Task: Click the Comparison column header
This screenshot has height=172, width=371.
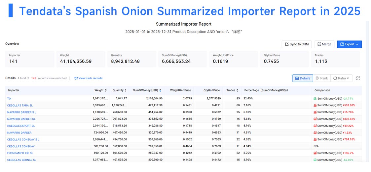Action: 322,90
